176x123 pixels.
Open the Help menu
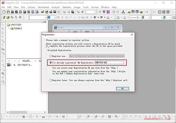(114, 7)
